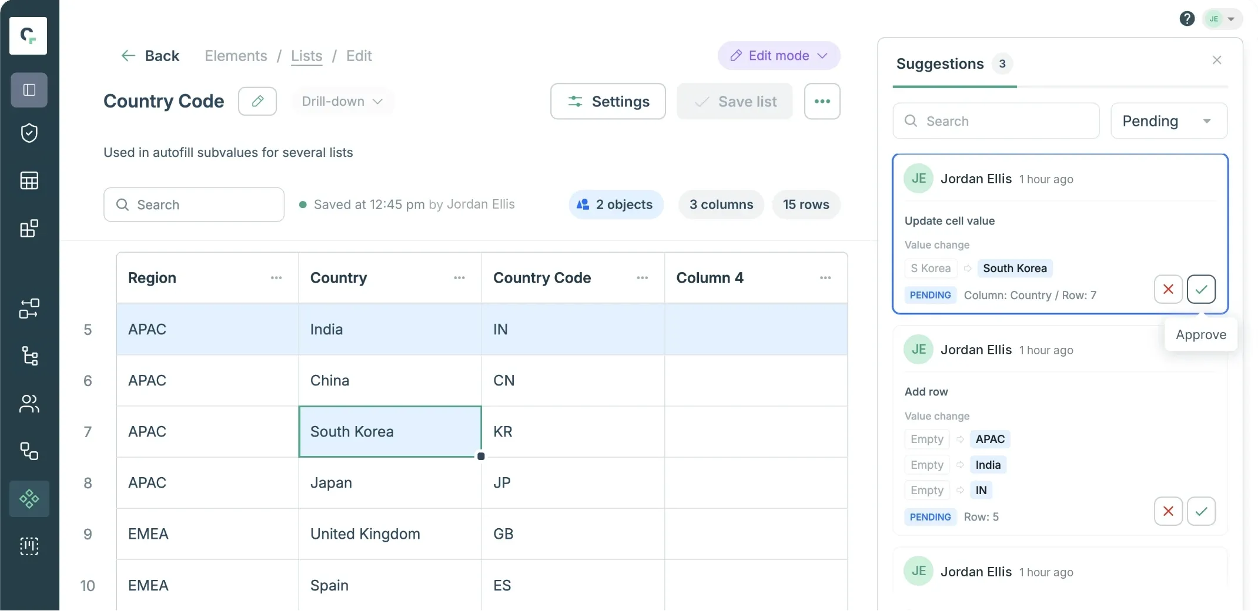Select the China cell
Image resolution: width=1258 pixels, height=611 pixels.
tap(390, 380)
